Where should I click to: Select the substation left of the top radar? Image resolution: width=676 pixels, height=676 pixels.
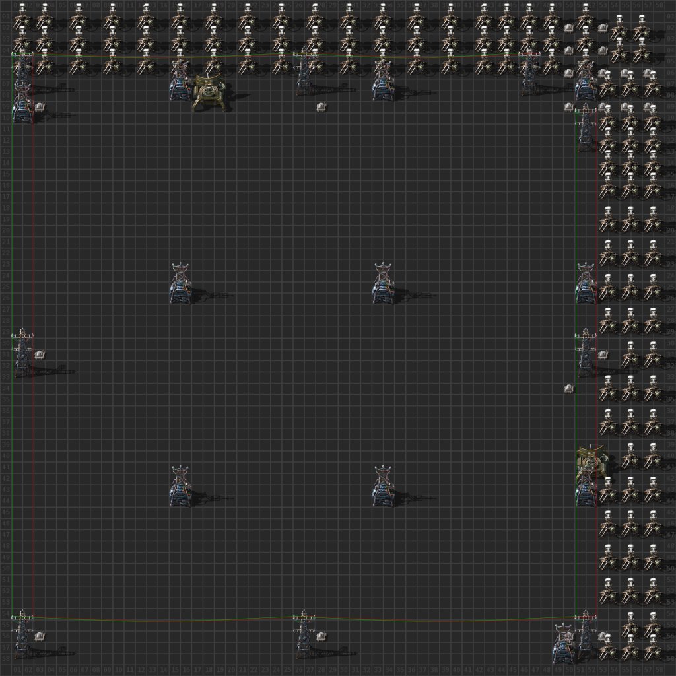tap(180, 86)
